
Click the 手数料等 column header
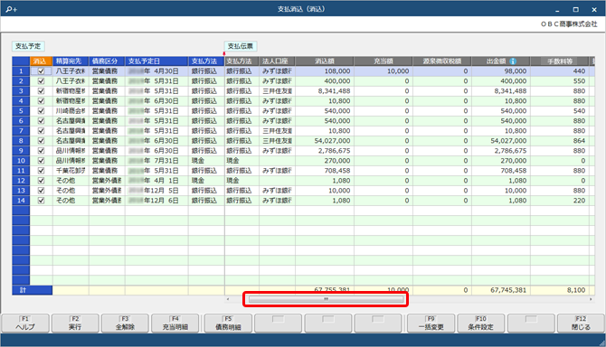coord(560,61)
